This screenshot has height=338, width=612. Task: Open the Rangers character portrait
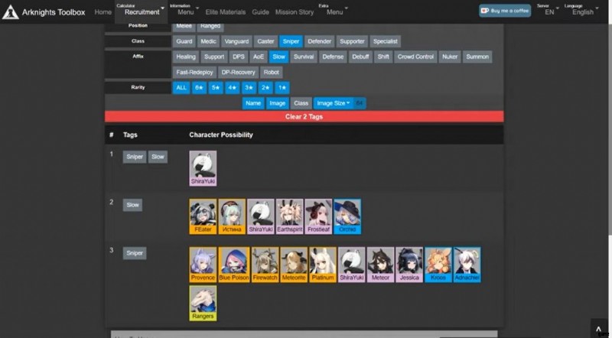pos(203,302)
